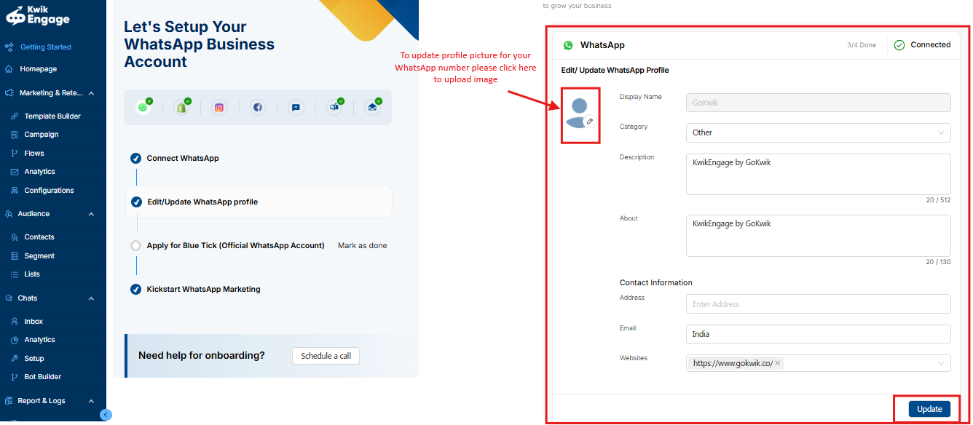
Task: Open Flows menu item
Action: tap(34, 154)
